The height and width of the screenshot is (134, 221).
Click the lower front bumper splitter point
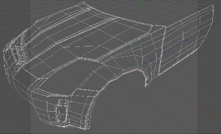[x=69, y=125]
